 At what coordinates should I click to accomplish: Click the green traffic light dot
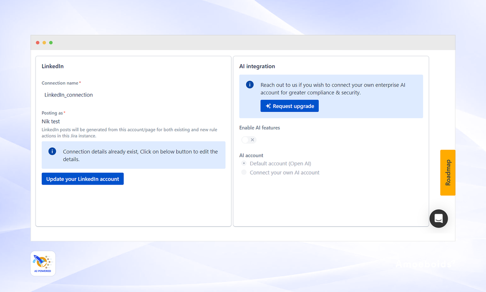(x=51, y=42)
